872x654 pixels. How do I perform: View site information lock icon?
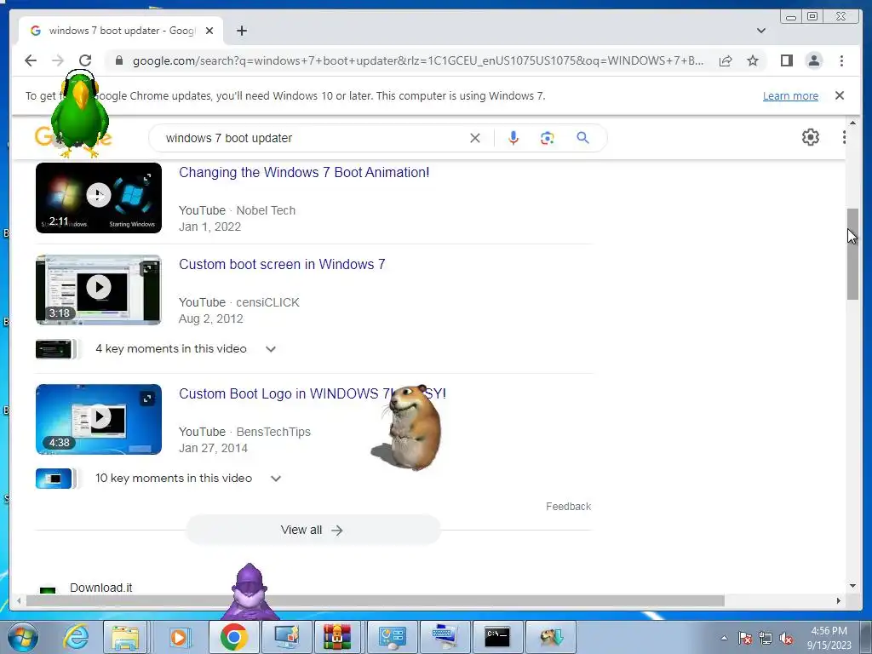[x=118, y=60]
